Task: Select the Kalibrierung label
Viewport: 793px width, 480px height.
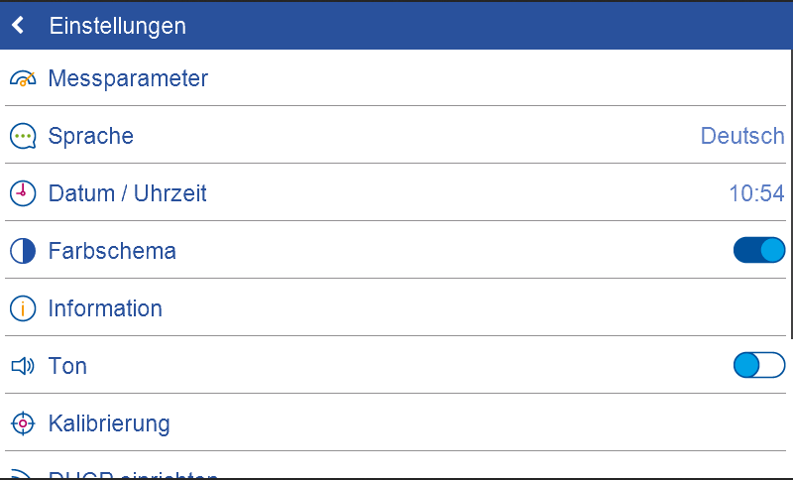Action: click(109, 423)
